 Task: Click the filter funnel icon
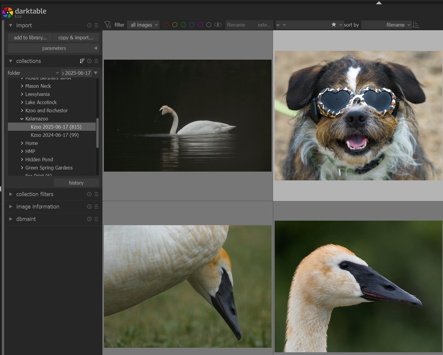pos(107,25)
